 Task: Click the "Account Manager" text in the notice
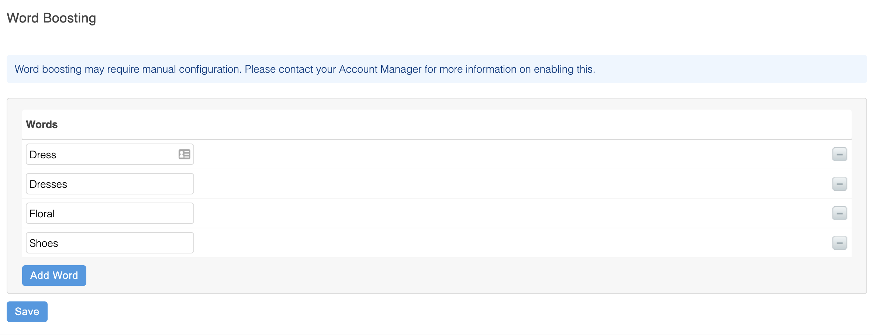pos(380,69)
